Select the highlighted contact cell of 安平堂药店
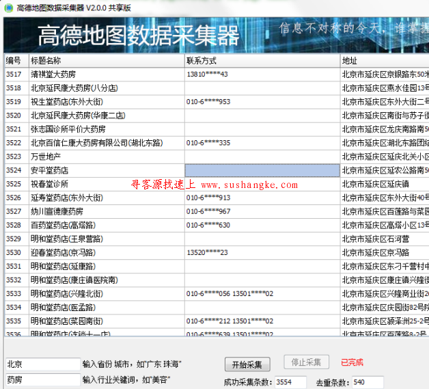Viewport: 429px width, 389px height. [x=262, y=170]
